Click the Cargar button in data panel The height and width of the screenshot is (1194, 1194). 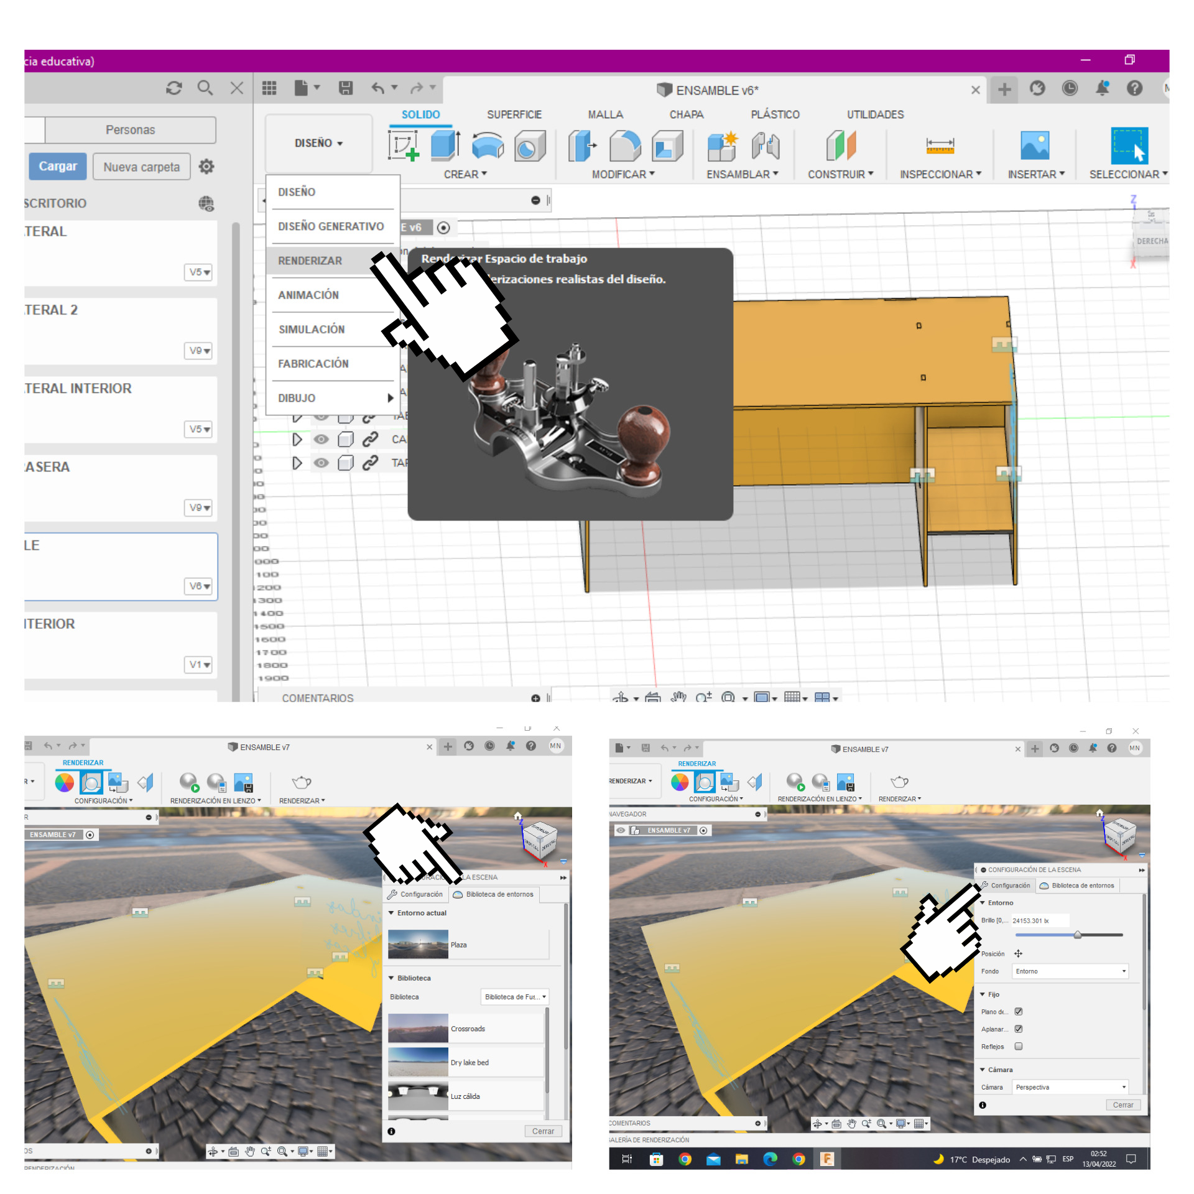(58, 167)
